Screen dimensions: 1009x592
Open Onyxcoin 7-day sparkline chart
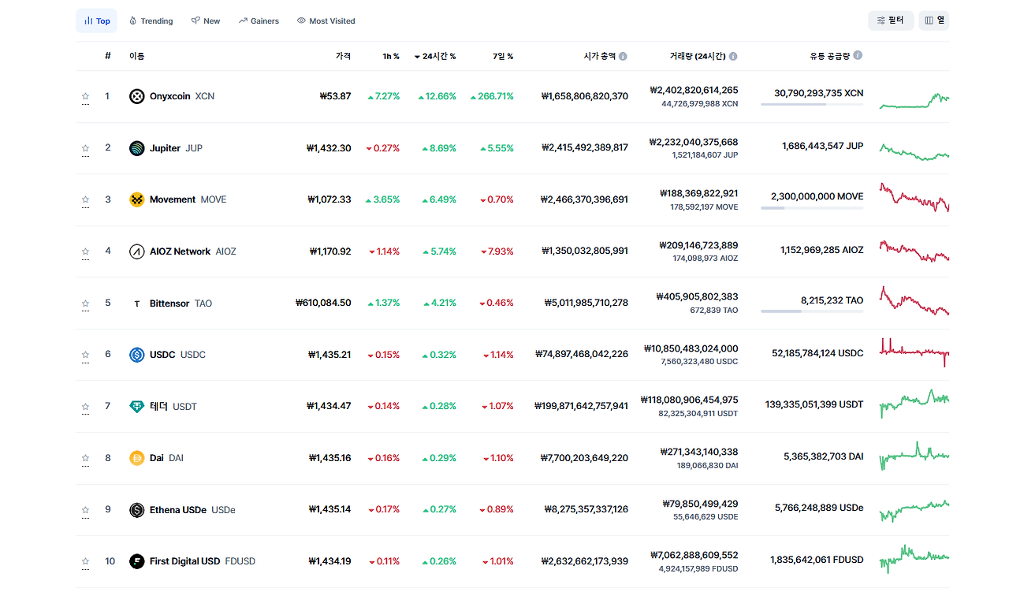914,100
